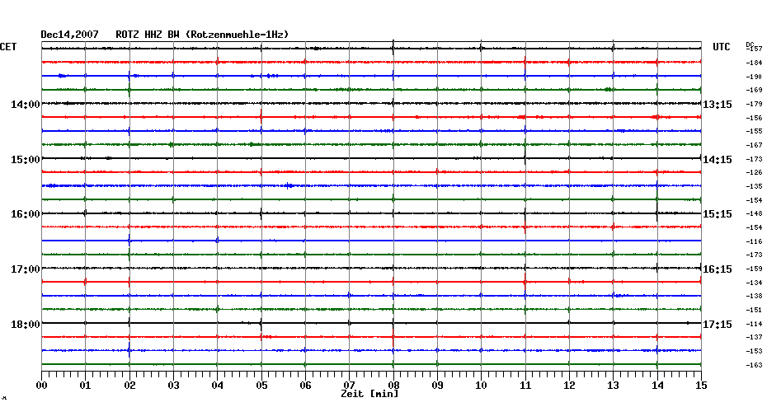Click minute label 10 on the time axis
Screen dimensions: 767x407
[x=482, y=386]
